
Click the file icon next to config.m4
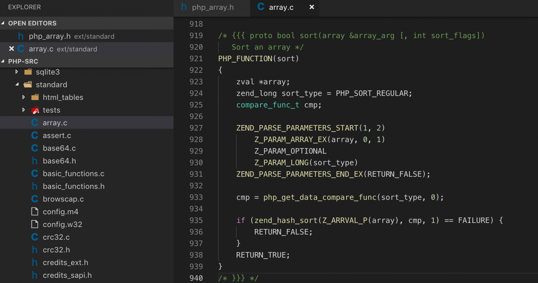[x=35, y=212]
